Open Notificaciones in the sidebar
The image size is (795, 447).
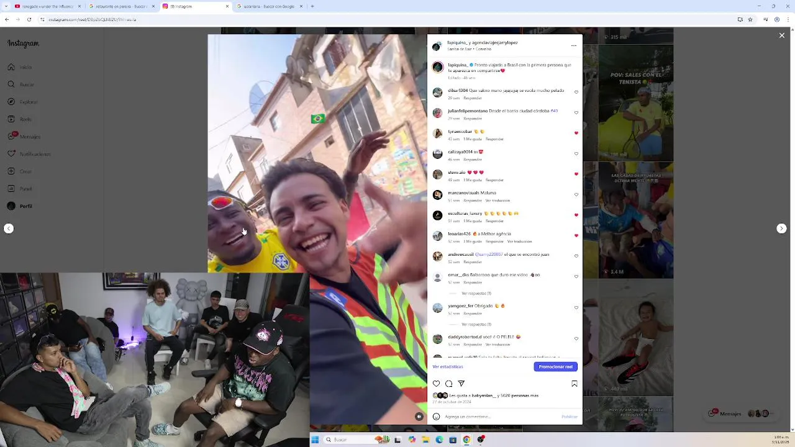29,154
